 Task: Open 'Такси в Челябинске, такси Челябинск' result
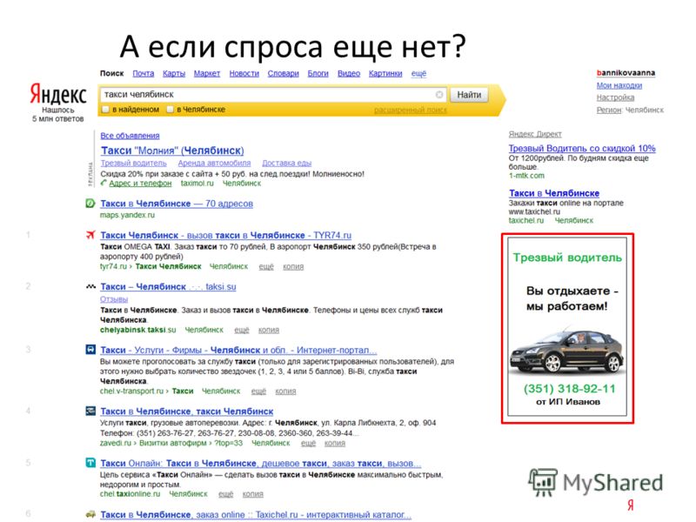[187, 412]
